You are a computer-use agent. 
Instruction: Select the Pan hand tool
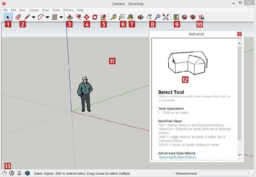tap(149, 17)
